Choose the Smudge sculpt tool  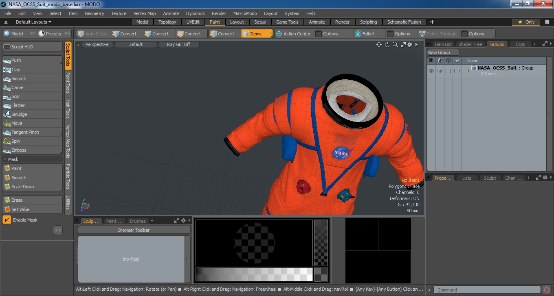coord(33,114)
